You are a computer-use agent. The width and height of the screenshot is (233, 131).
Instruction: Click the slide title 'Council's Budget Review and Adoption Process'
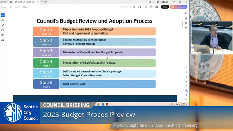(95, 21)
